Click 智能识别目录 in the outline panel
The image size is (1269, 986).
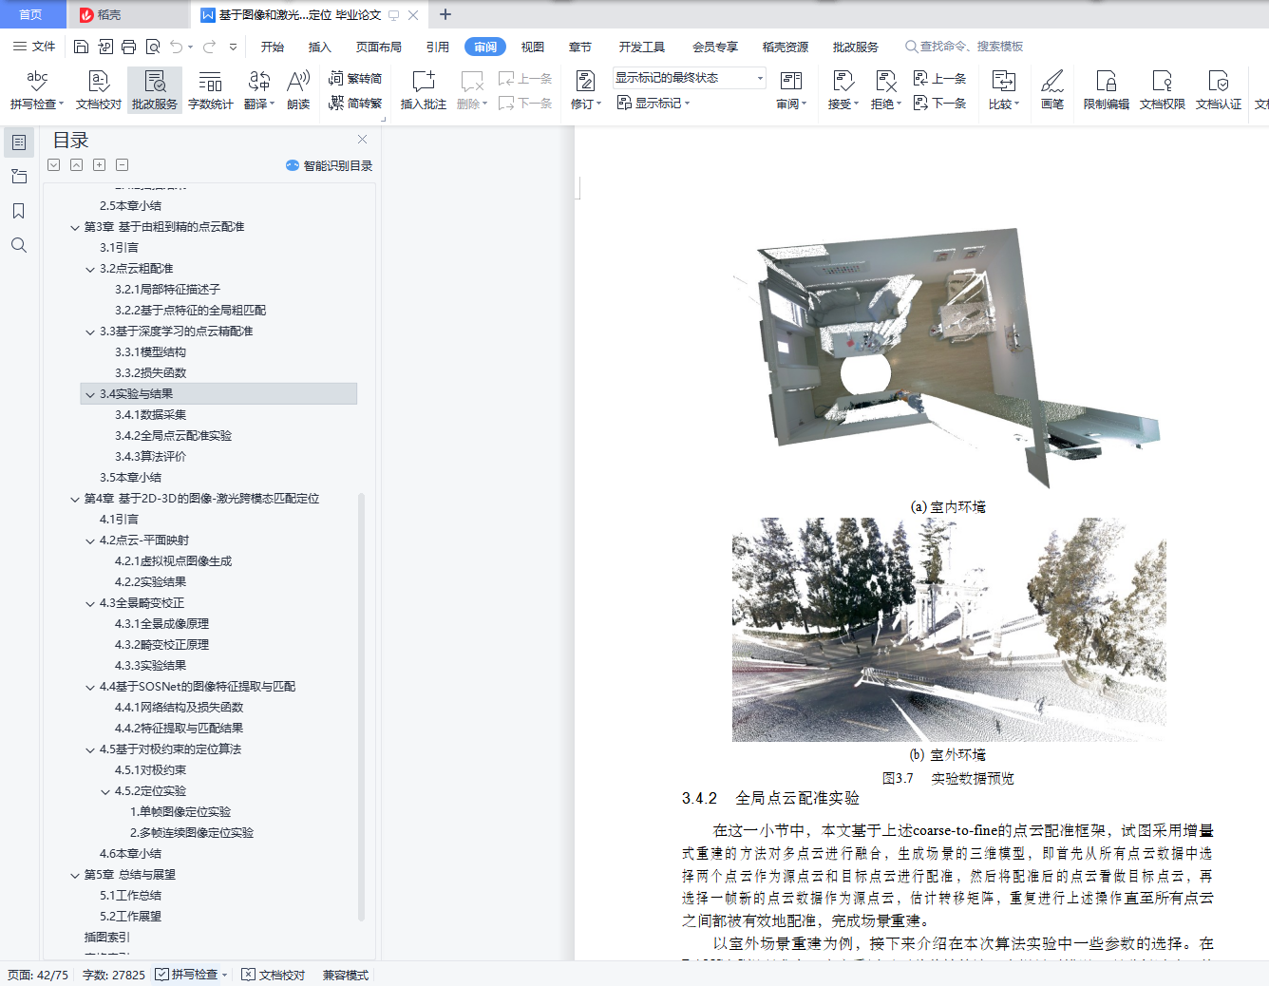click(329, 165)
